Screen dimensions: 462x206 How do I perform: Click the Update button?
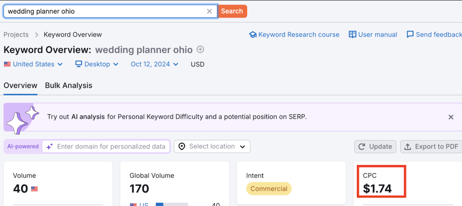[x=375, y=146]
